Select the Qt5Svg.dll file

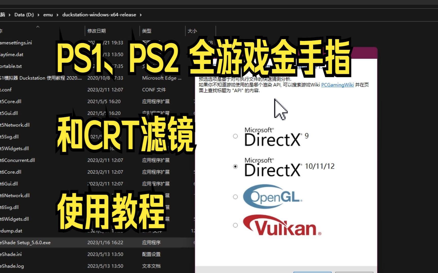pos(9,137)
